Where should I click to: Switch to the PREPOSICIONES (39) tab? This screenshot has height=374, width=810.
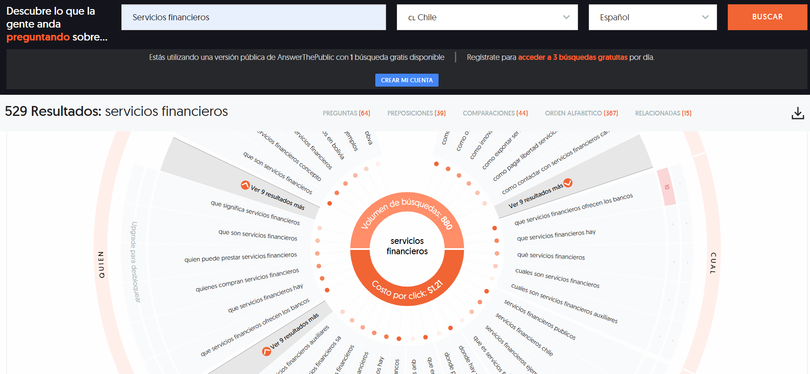[417, 113]
